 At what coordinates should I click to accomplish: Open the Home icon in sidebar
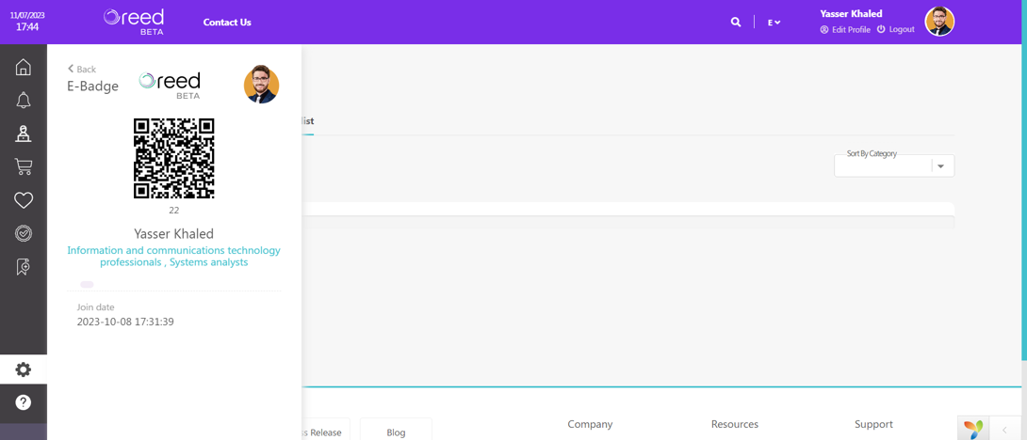[x=23, y=67]
